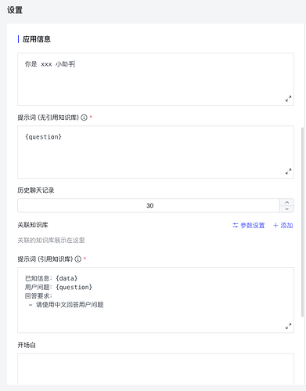Click expand icon in the {question} prompt box

pyautogui.click(x=288, y=172)
